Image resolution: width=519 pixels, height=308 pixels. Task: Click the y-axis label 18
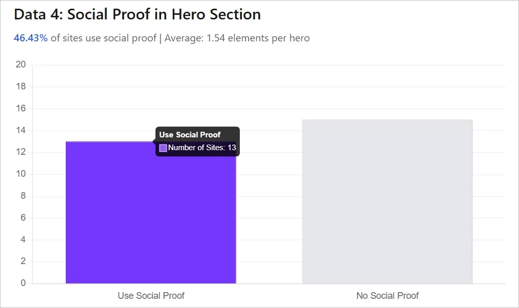(21, 86)
